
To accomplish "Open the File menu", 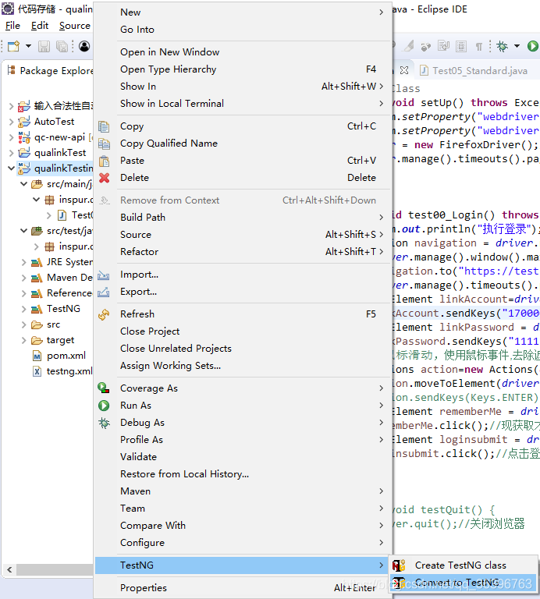I will click(x=12, y=26).
